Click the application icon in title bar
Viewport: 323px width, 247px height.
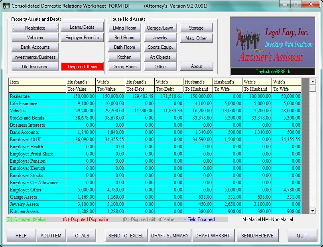pos(6,6)
